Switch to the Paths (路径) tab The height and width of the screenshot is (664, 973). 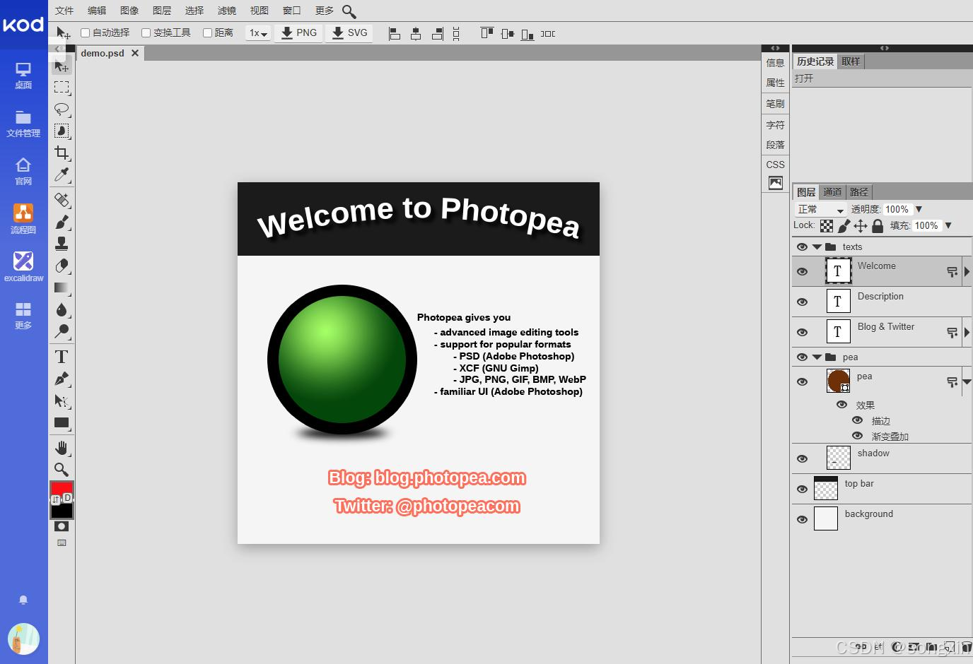pos(859,192)
